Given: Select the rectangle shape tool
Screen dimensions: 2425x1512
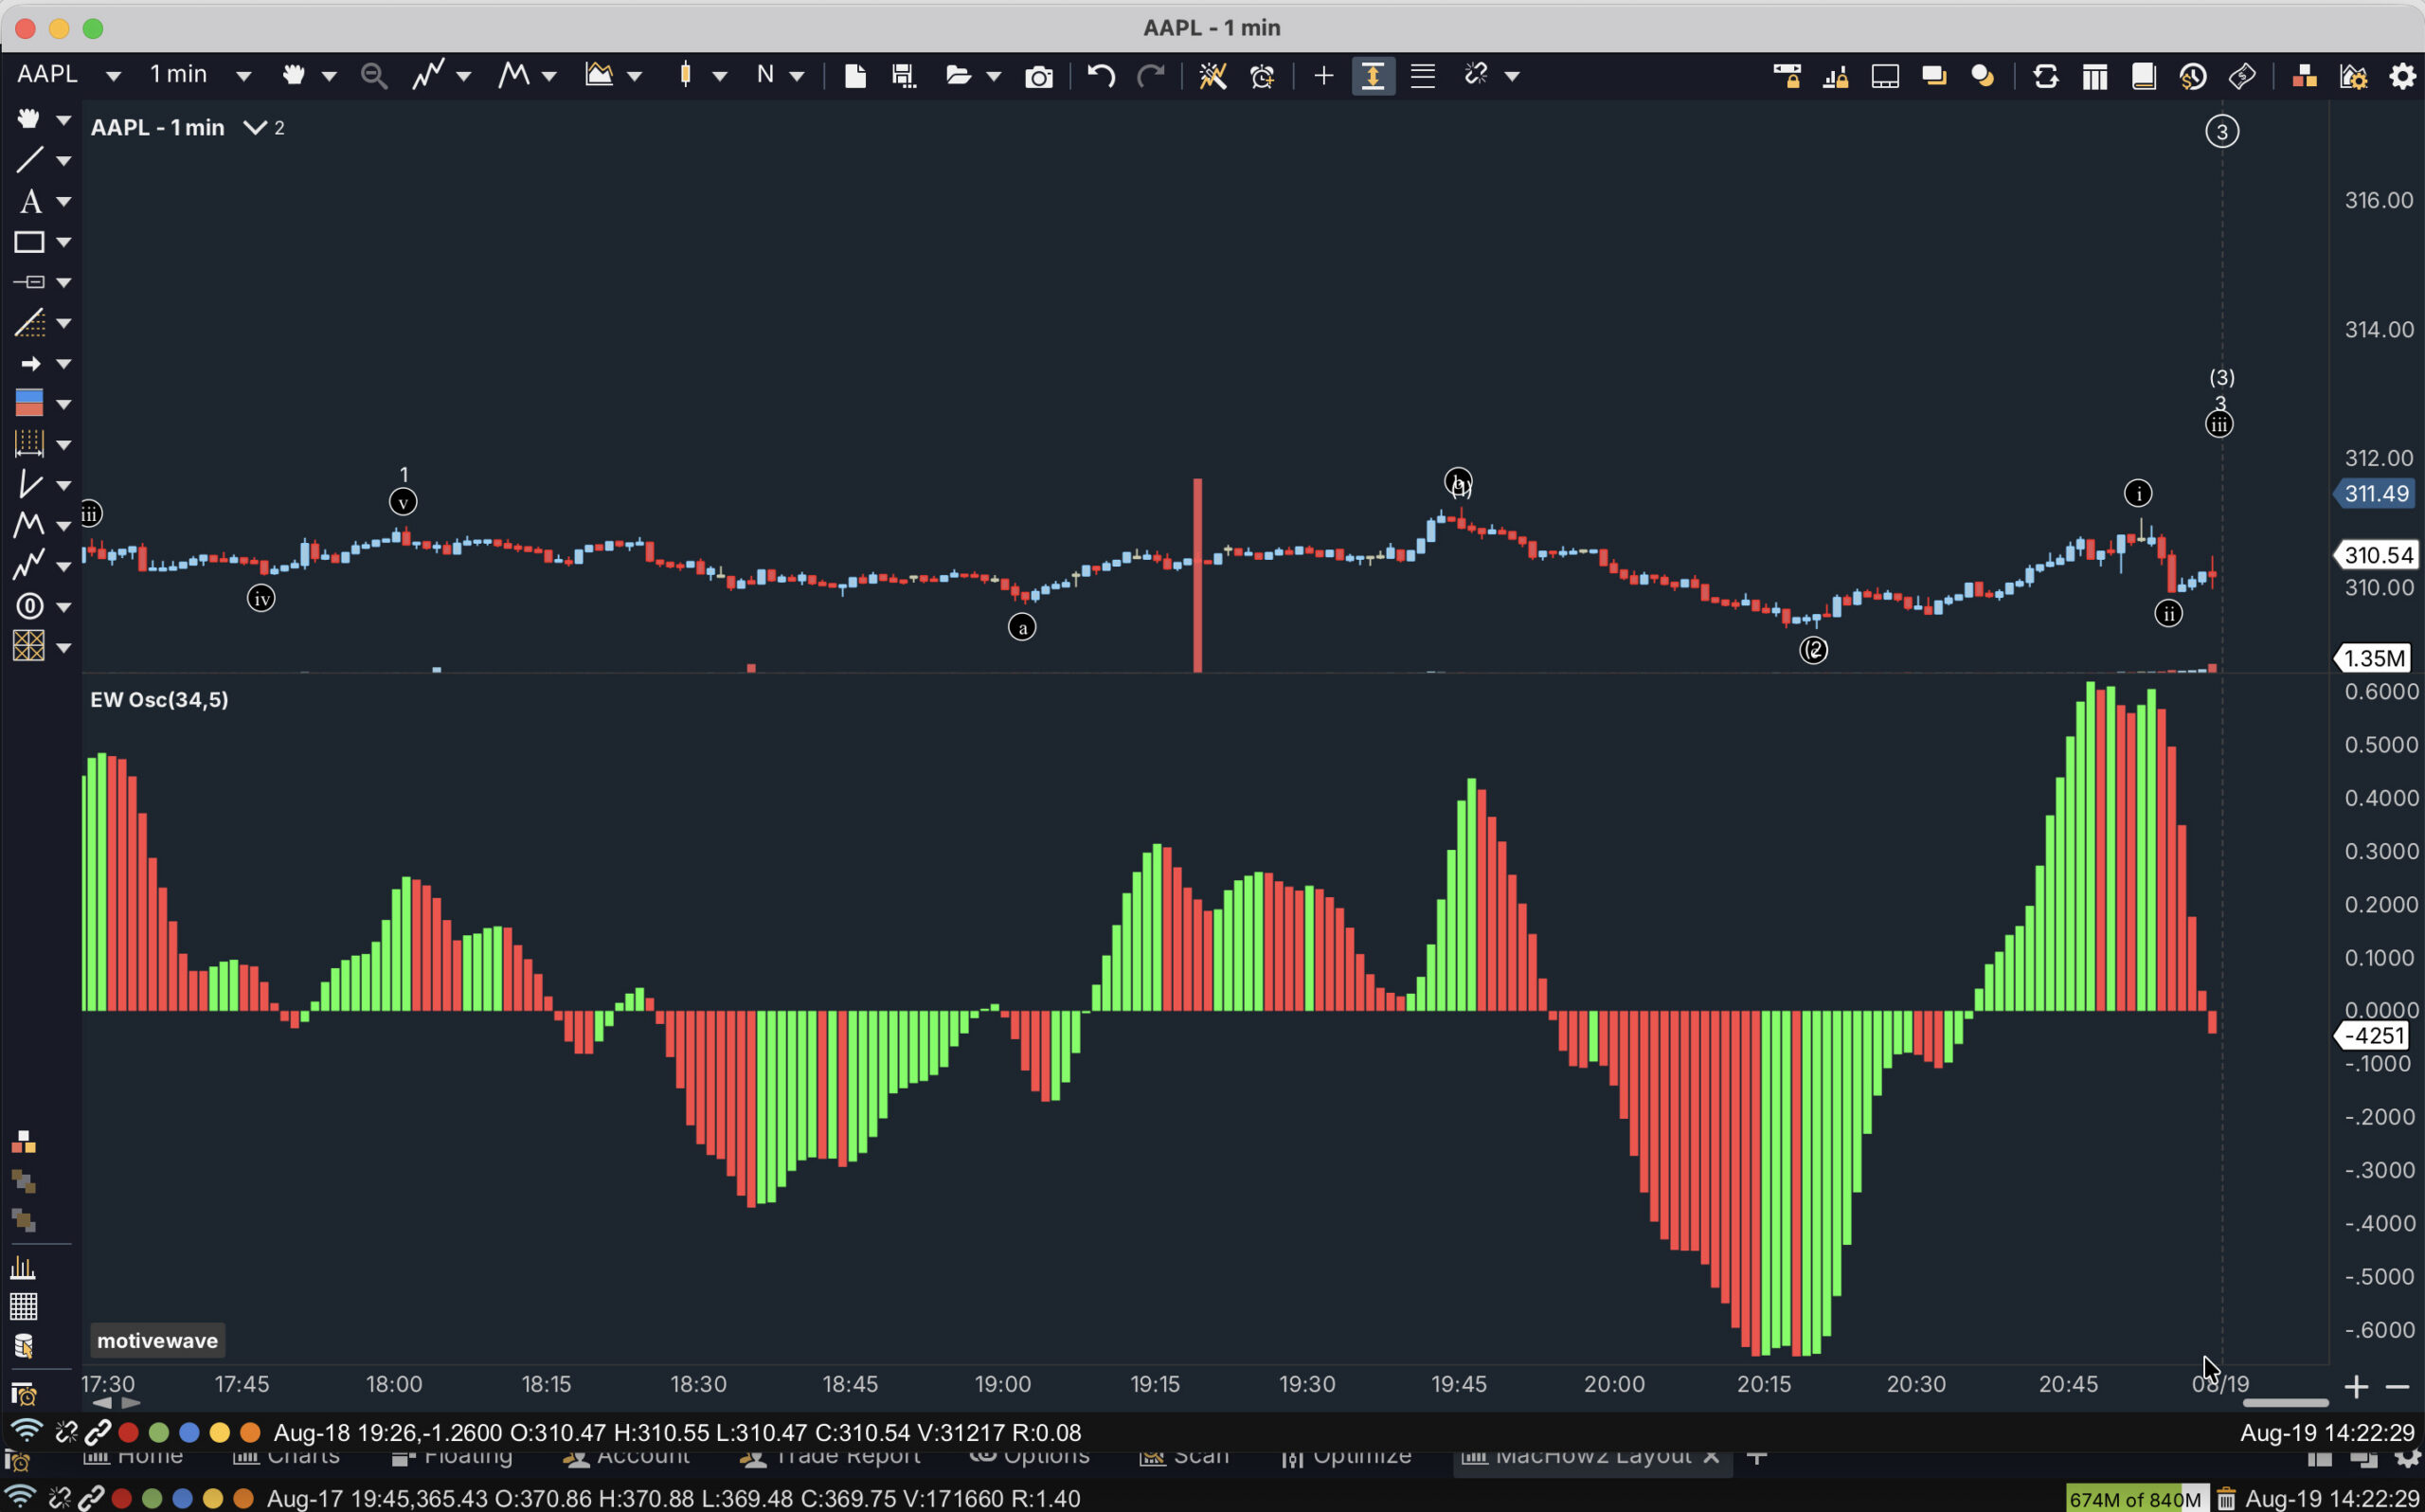Looking at the screenshot, I should pyautogui.click(x=28, y=242).
